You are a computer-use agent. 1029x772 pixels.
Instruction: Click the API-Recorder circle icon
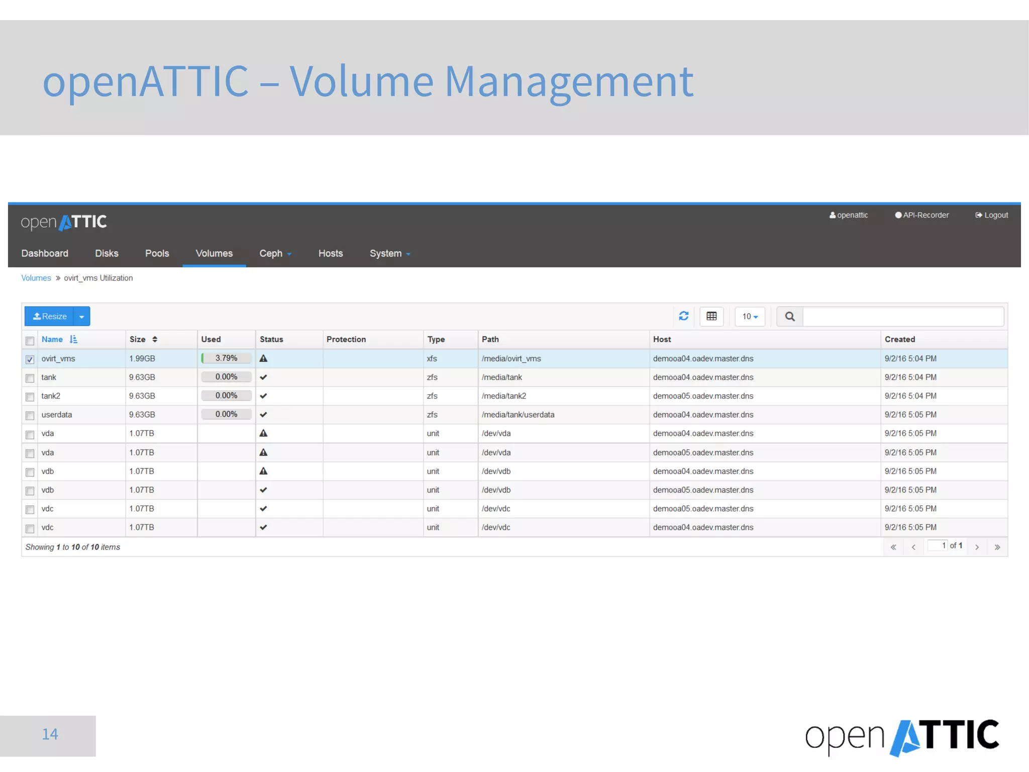(898, 215)
